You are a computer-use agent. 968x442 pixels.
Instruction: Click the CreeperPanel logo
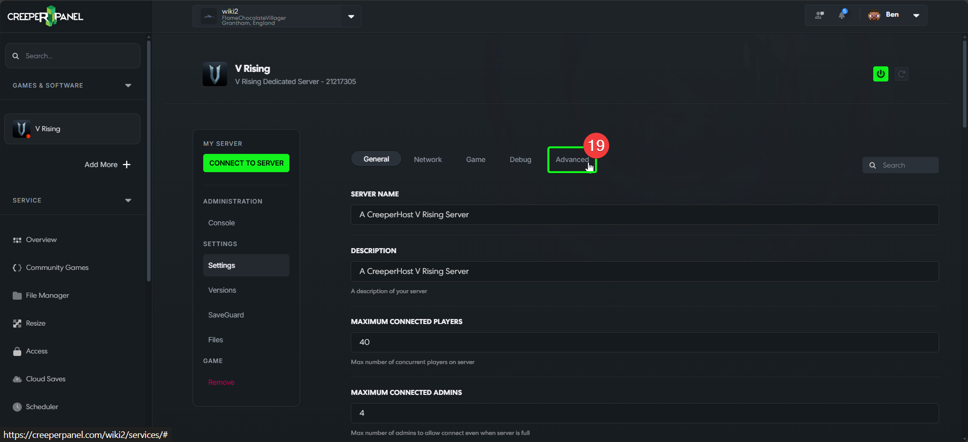(x=45, y=16)
